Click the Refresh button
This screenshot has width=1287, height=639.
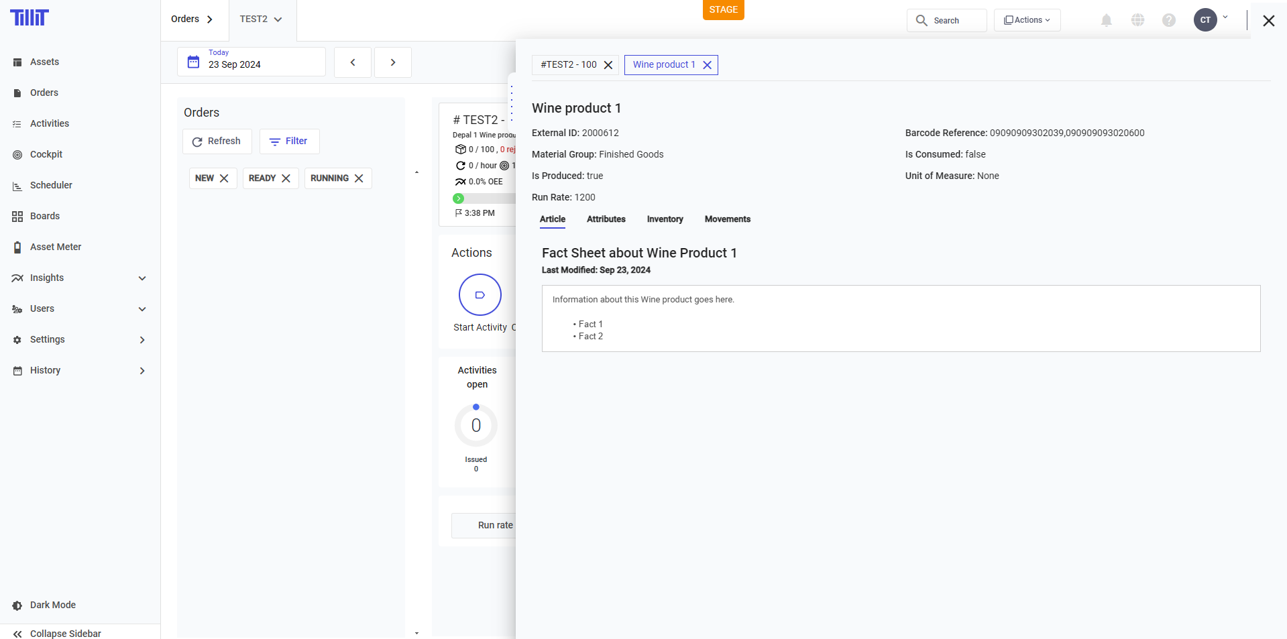click(x=217, y=141)
